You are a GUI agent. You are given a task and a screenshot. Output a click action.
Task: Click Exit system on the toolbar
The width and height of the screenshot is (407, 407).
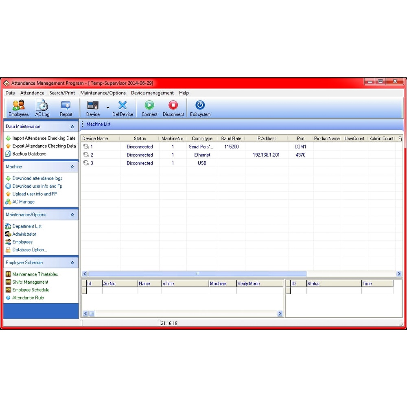(200, 107)
